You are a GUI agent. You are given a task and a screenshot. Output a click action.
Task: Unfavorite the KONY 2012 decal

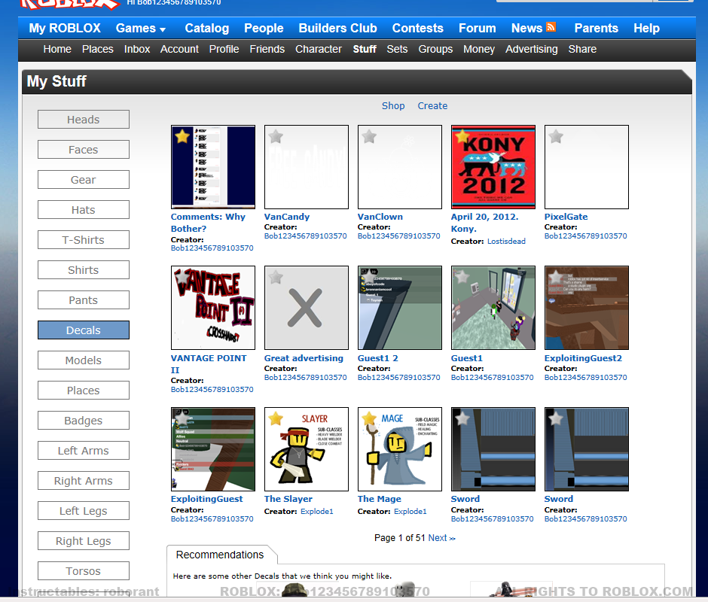coord(462,136)
